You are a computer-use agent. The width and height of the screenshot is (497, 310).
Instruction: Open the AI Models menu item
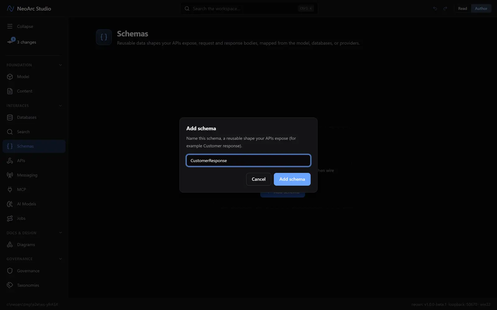click(x=34, y=204)
